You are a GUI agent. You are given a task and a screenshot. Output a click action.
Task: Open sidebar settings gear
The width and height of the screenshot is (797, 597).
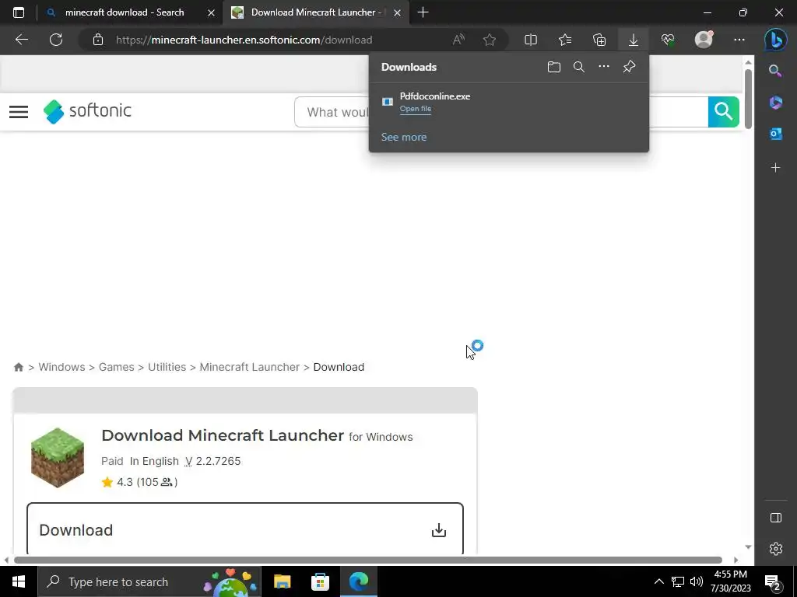point(776,549)
